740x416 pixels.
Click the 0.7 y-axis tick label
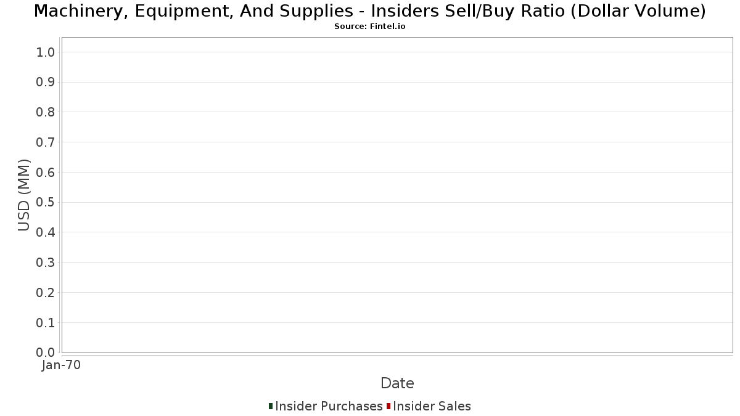pos(46,142)
